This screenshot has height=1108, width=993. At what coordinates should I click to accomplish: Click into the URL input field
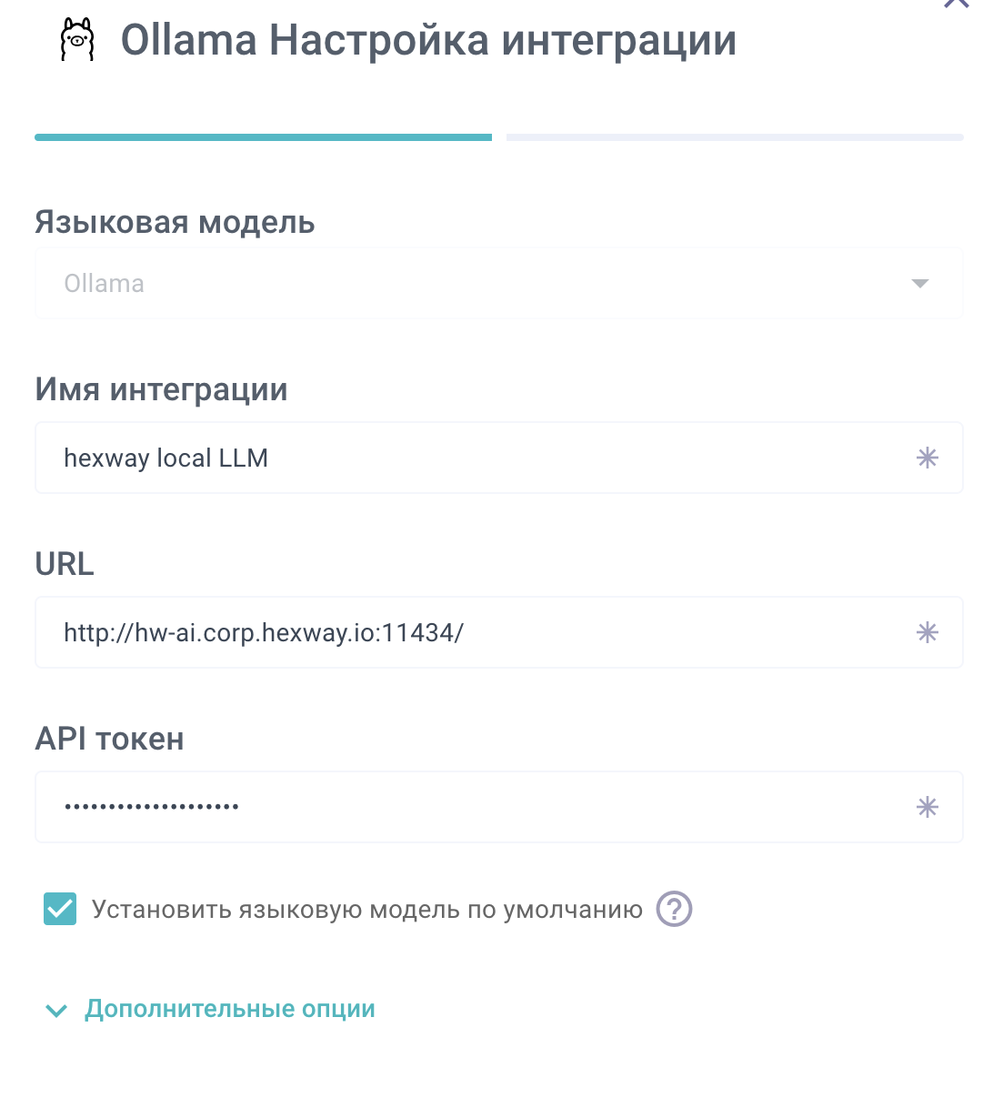click(x=473, y=633)
